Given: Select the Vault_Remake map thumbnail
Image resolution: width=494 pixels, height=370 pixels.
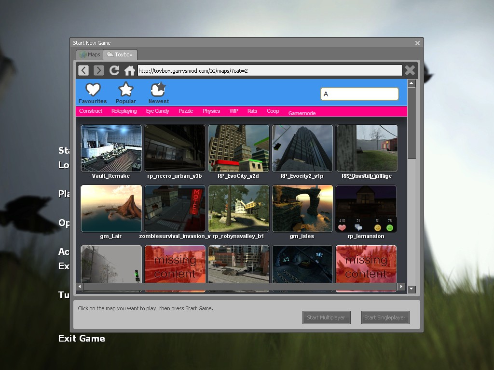Looking at the screenshot, I should [111, 148].
